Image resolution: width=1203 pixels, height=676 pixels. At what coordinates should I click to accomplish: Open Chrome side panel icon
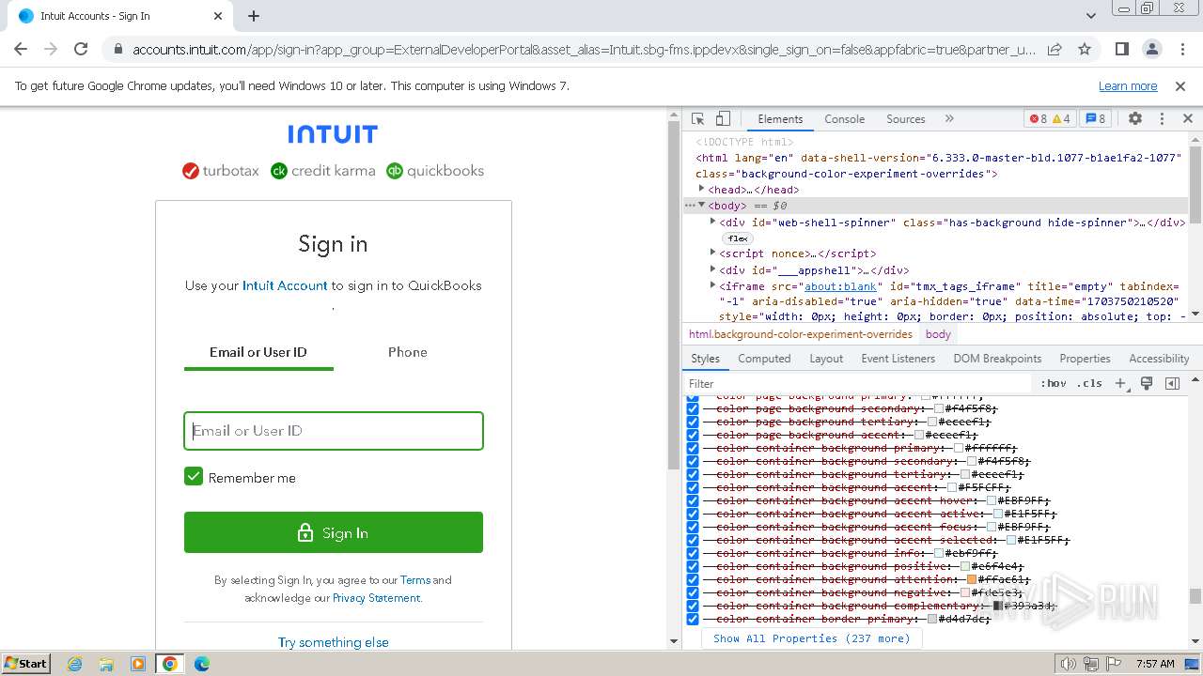point(1122,49)
